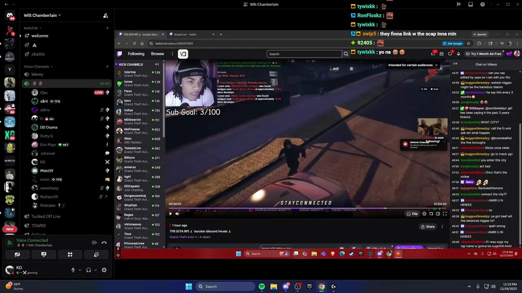Open Discord User Settings gear
522x293 pixels.
pyautogui.click(x=104, y=270)
